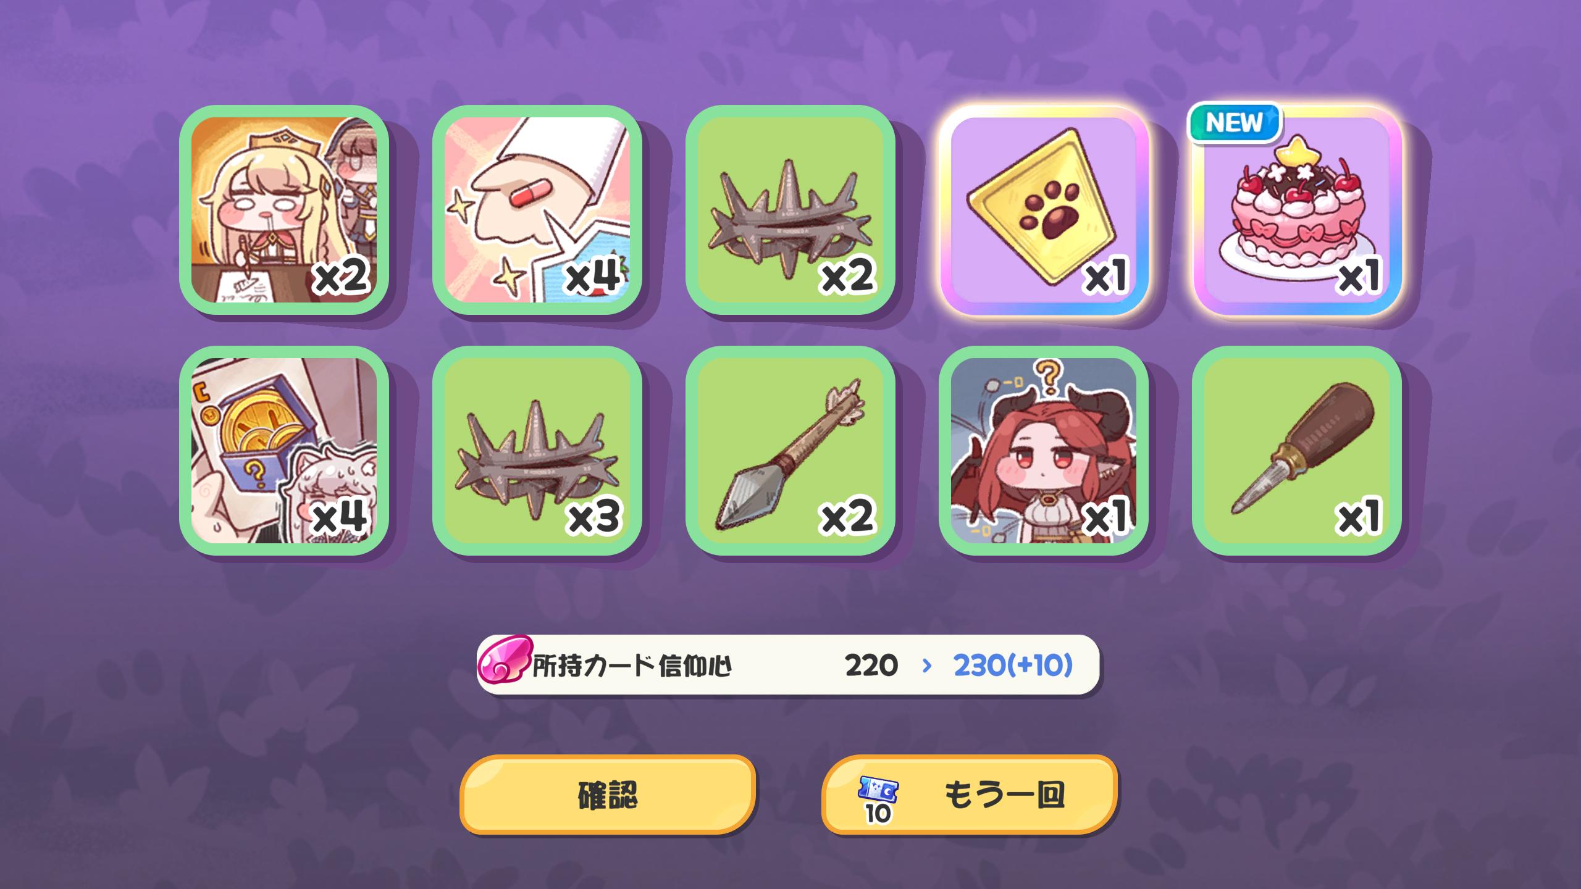Select the thorn crown item x2
The width and height of the screenshot is (1581, 889).
click(x=790, y=210)
